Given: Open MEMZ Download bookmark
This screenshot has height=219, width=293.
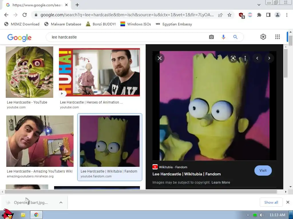Looking at the screenshot, I should tap(22, 24).
